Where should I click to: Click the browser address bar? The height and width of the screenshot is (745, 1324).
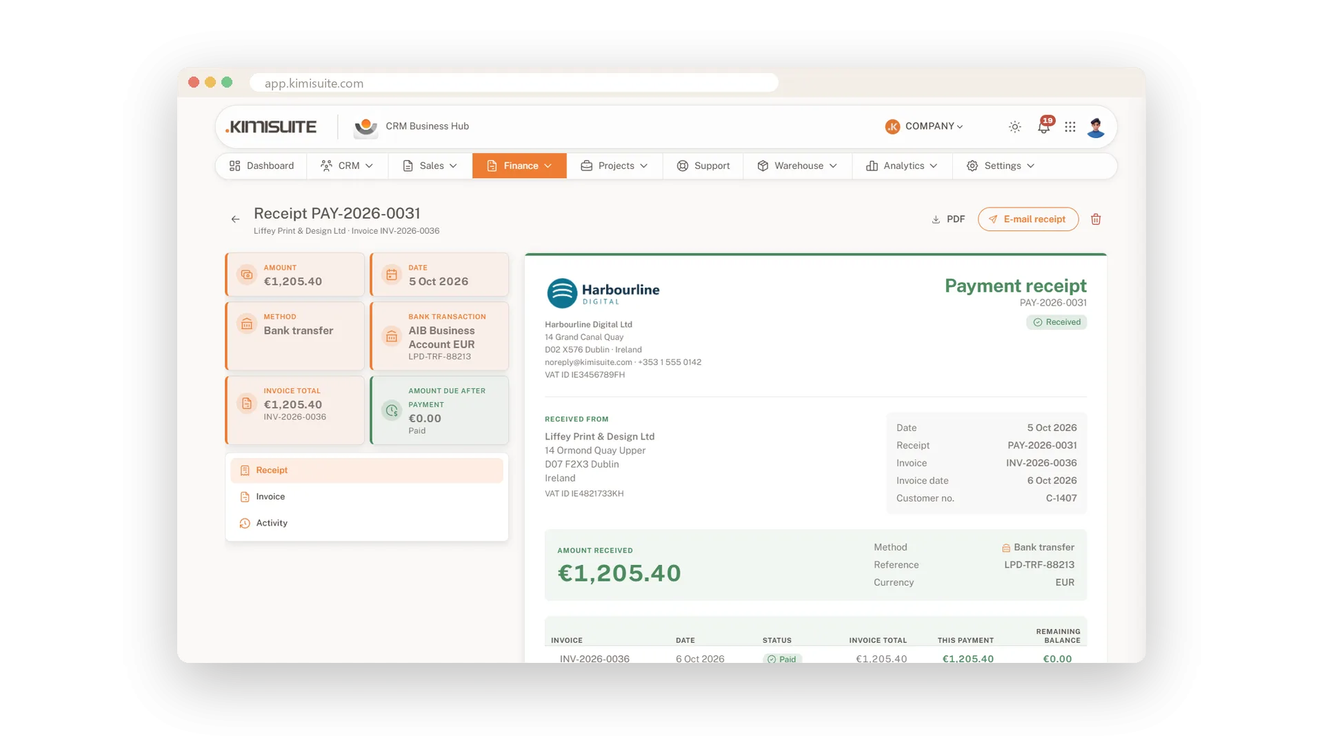[514, 83]
